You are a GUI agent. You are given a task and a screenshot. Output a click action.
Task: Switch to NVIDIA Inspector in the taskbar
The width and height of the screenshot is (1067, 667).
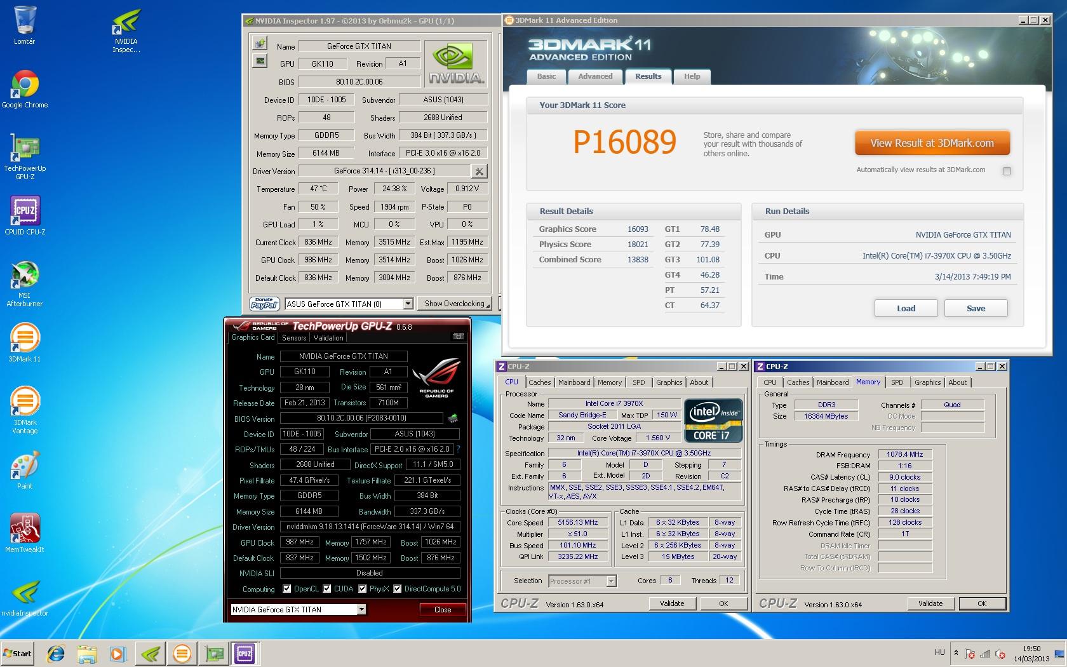pyautogui.click(x=151, y=653)
